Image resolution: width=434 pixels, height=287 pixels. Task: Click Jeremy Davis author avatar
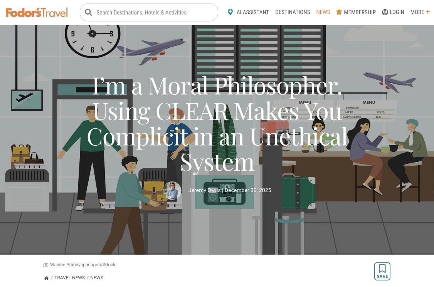point(172,191)
